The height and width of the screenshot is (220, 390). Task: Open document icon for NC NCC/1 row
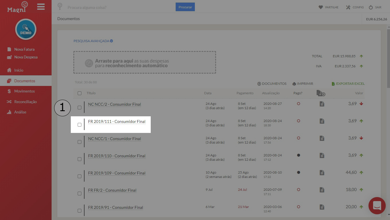pyautogui.click(x=322, y=138)
